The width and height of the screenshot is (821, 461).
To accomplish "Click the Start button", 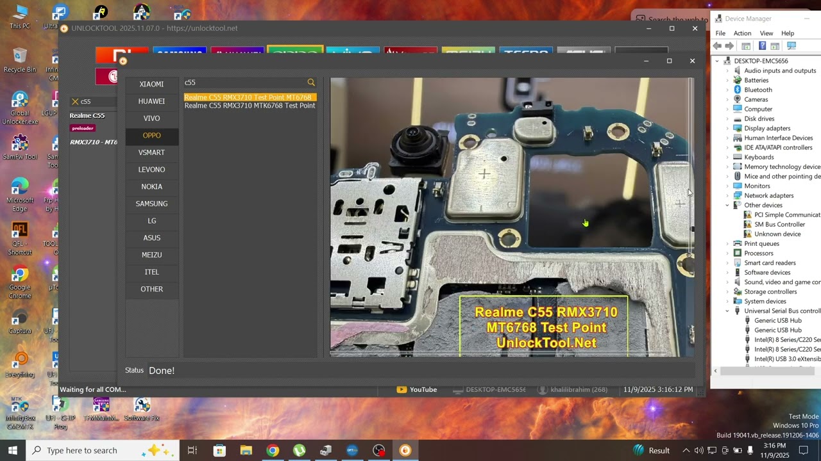I will click(13, 450).
